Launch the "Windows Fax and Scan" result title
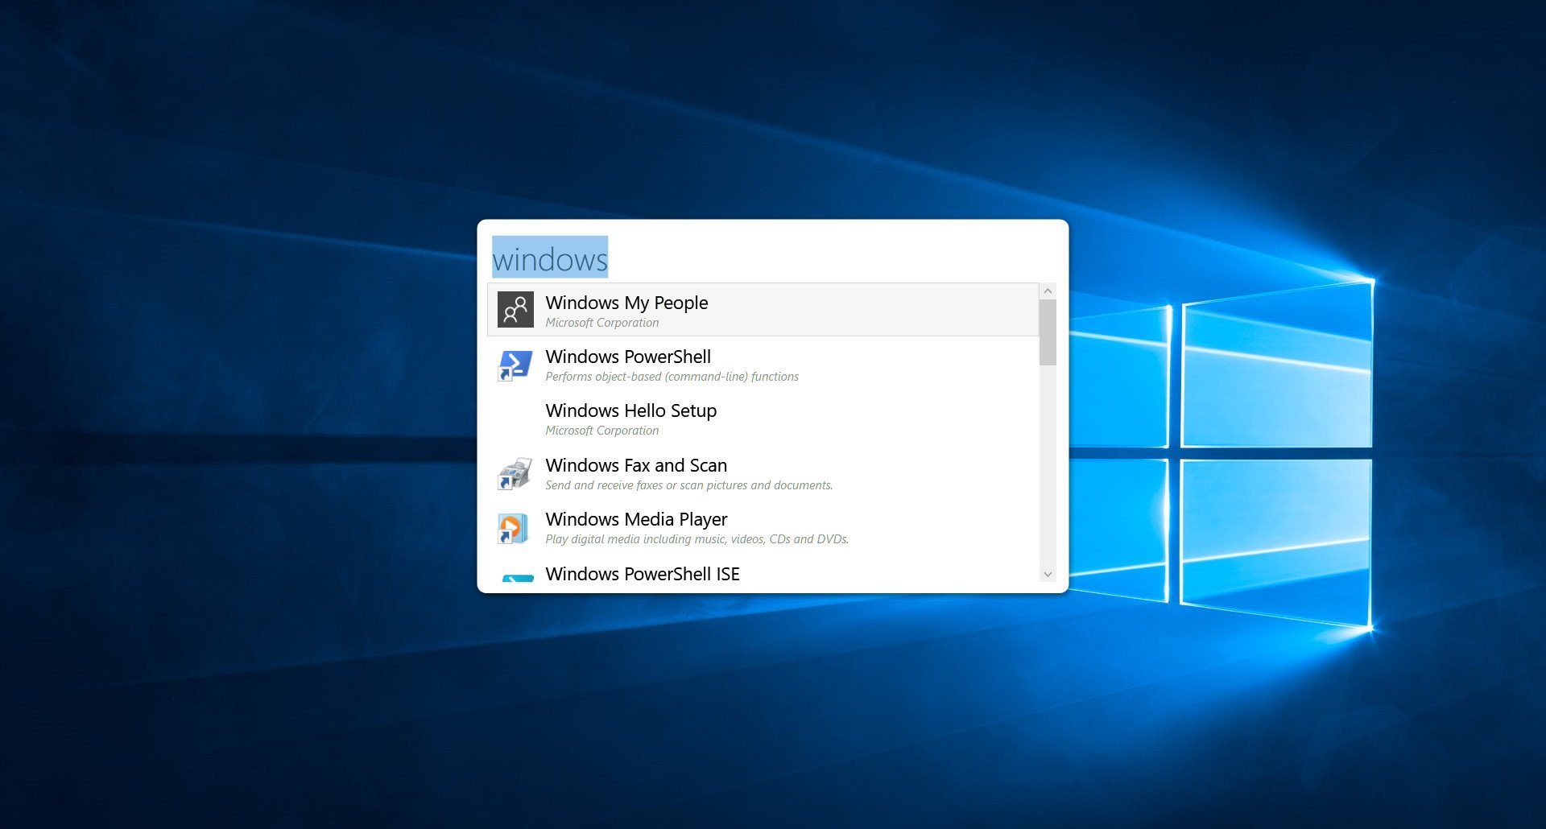Viewport: 1546px width, 829px height. point(636,466)
